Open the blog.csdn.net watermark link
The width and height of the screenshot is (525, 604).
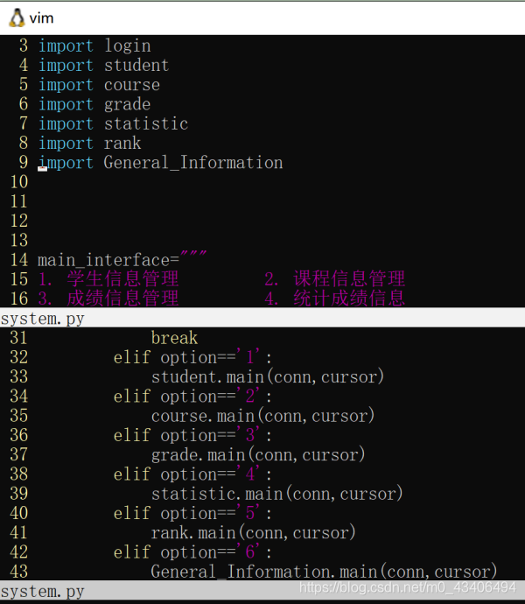(408, 587)
